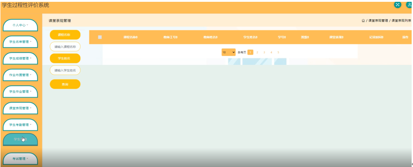This screenshot has height=167, width=413.
Task: Go to page 3 in pagination
Action: pos(264,52)
